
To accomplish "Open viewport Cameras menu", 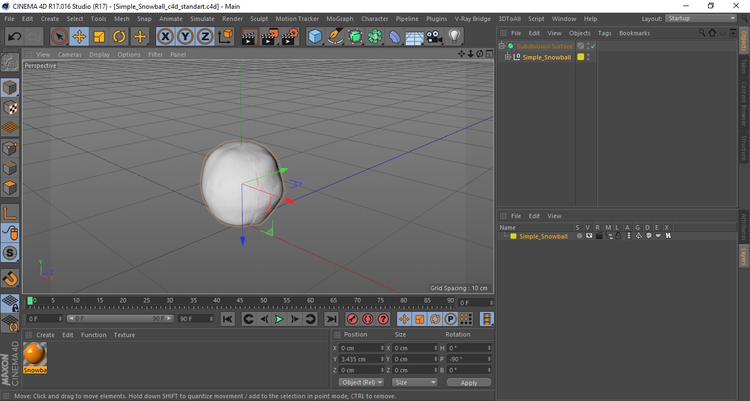I will (x=70, y=55).
